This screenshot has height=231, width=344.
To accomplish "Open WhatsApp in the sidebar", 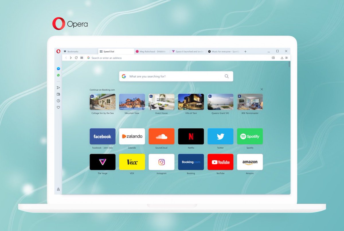I will 58,75.
